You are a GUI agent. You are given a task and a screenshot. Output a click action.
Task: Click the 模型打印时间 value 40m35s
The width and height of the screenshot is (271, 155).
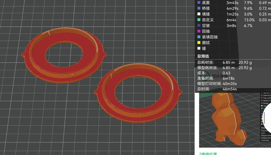point(230,84)
